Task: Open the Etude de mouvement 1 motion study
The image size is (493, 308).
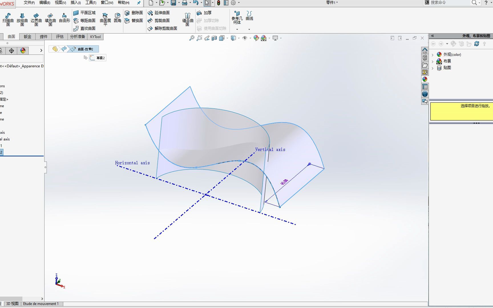Action: pyautogui.click(x=41, y=304)
